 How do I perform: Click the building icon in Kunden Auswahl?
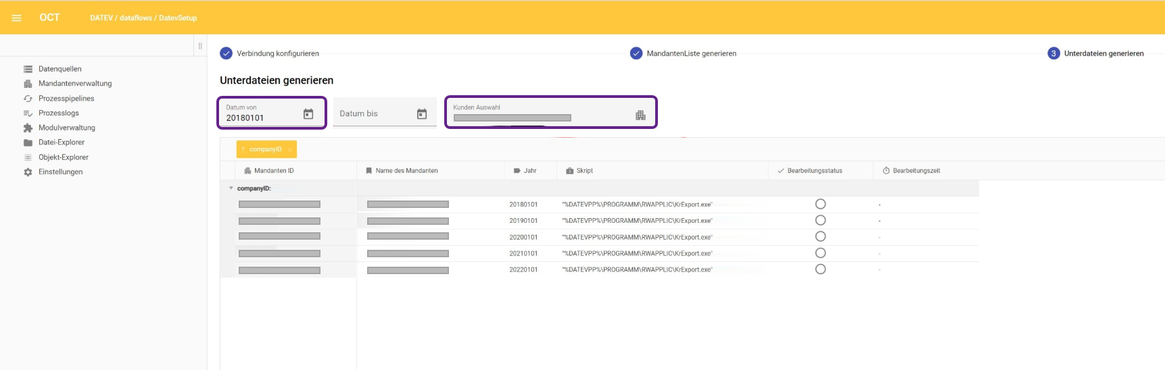pyautogui.click(x=640, y=115)
